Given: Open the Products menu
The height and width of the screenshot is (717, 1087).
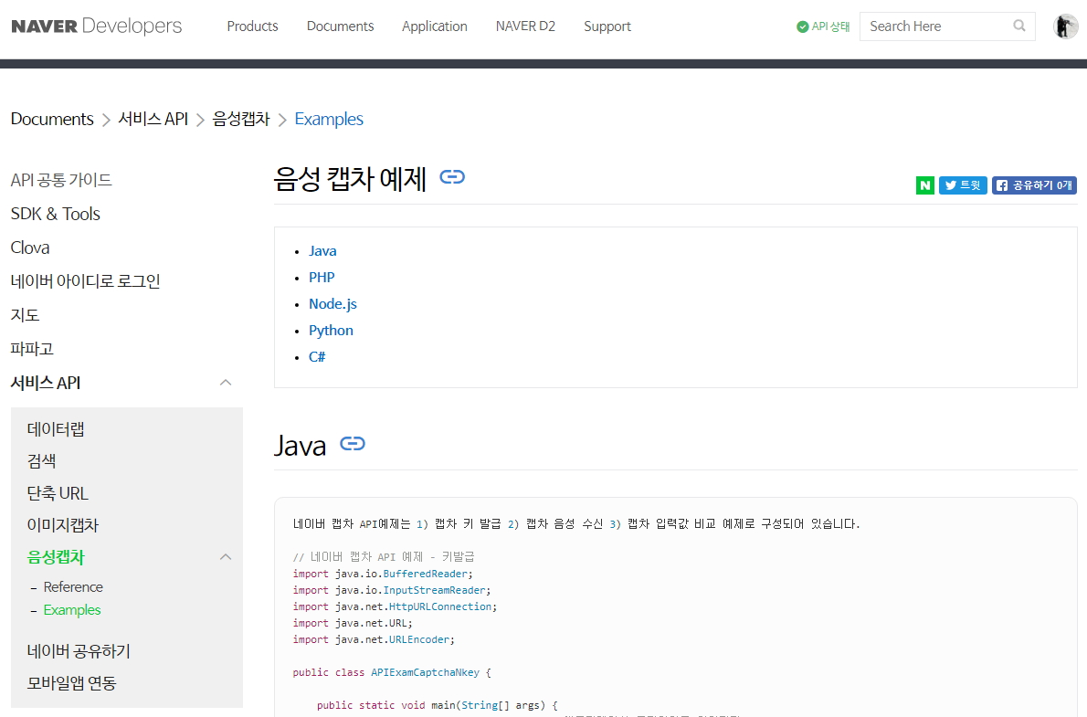Looking at the screenshot, I should (252, 26).
